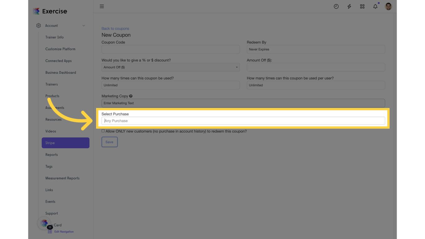Click the Account gear icon
Image resolution: width=425 pixels, height=239 pixels.
pos(39,26)
